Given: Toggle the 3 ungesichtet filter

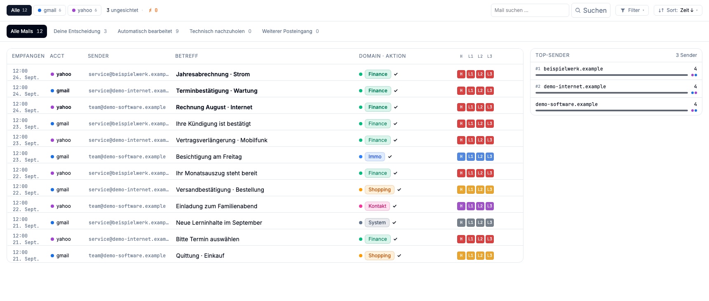Looking at the screenshot, I should (122, 10).
